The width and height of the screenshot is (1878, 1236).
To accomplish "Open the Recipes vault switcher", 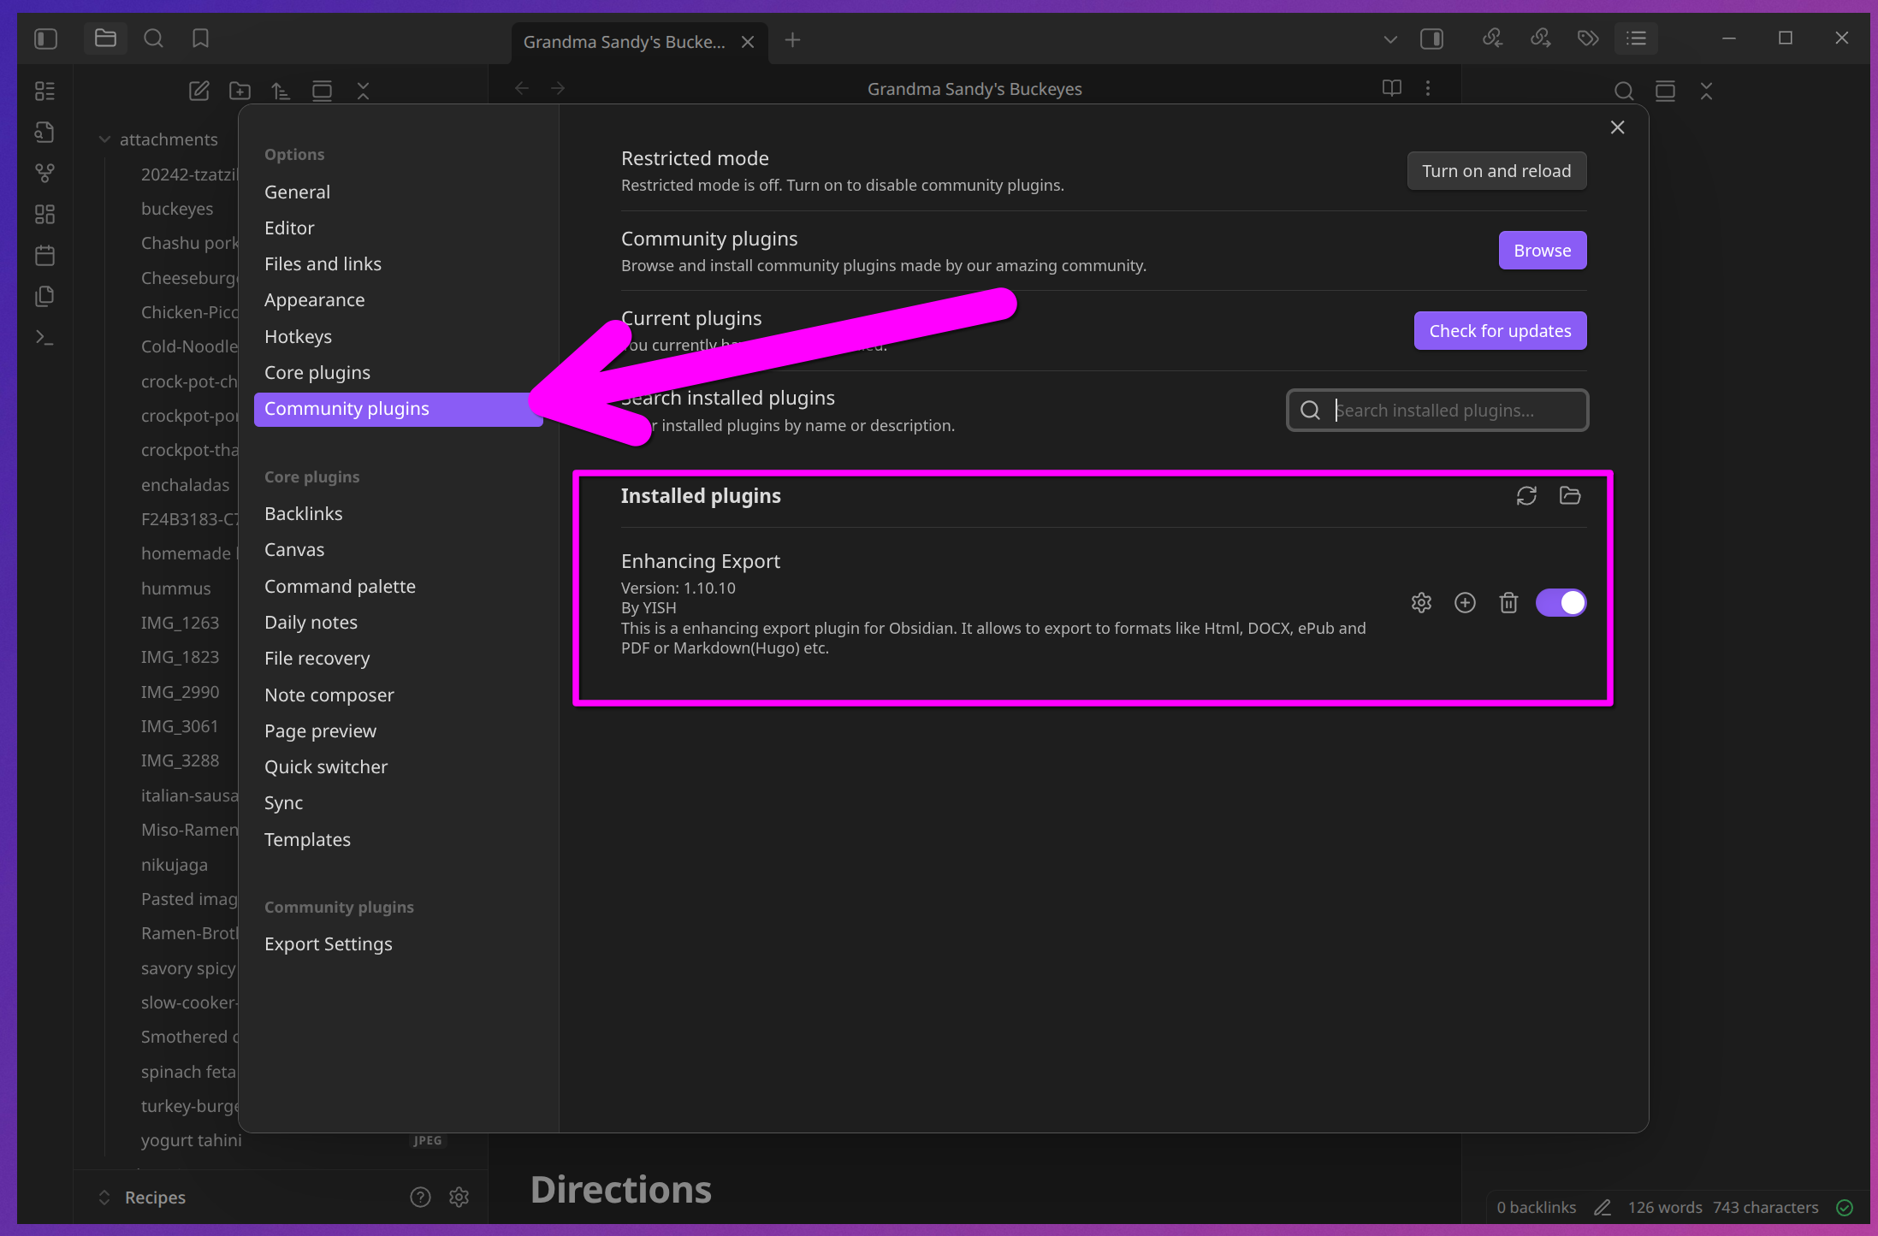I will pos(154,1198).
